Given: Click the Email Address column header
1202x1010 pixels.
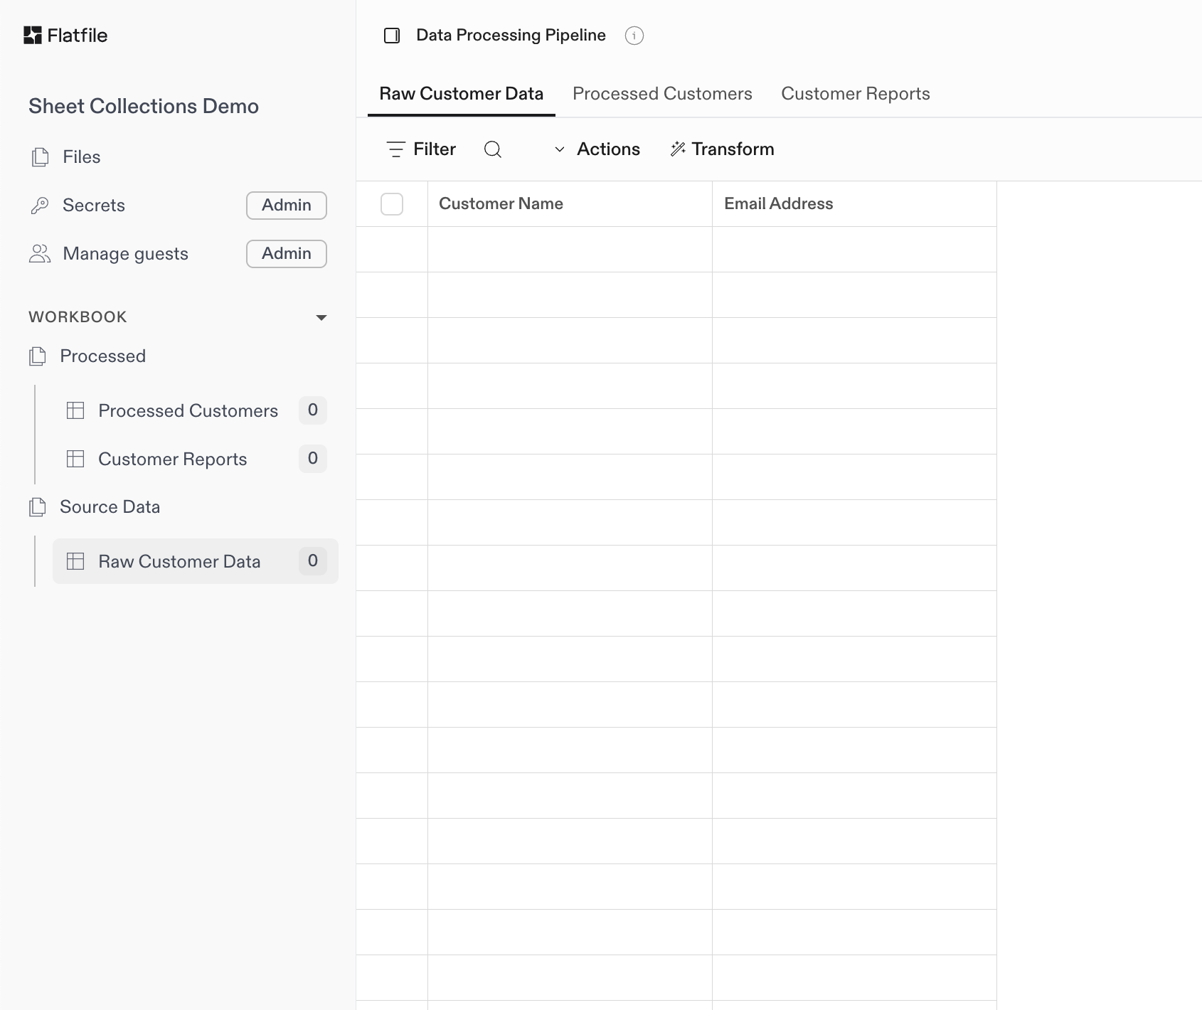Looking at the screenshot, I should pos(854,204).
